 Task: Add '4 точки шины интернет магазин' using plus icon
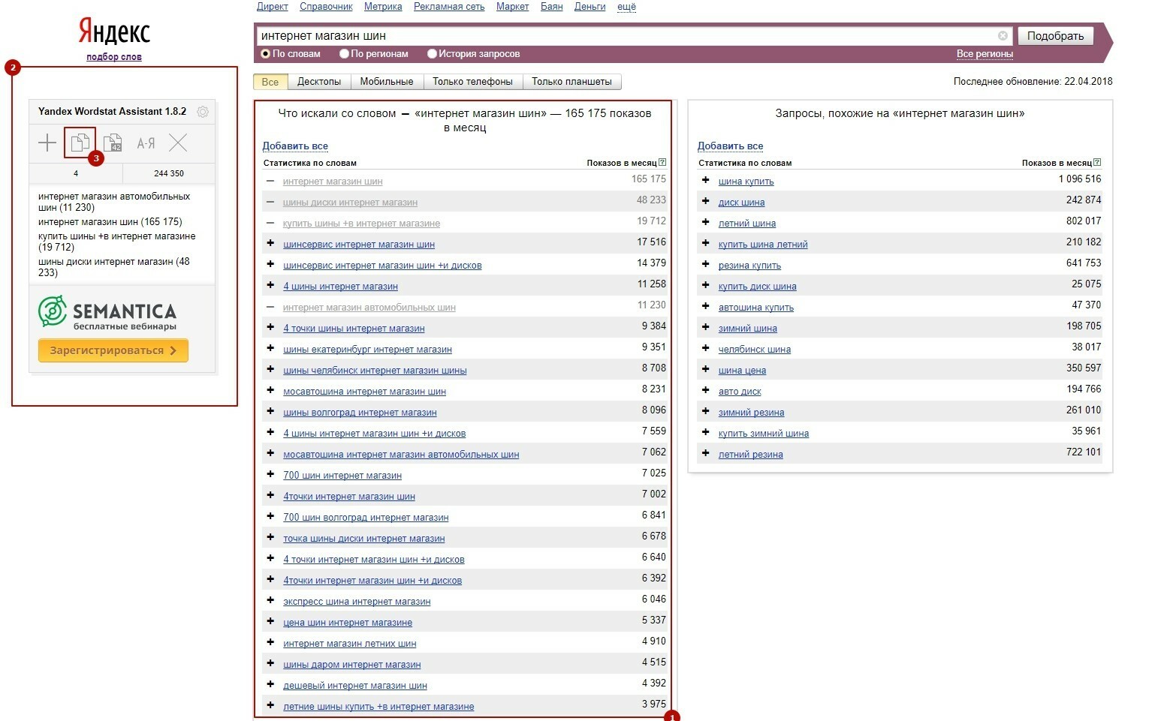point(270,327)
